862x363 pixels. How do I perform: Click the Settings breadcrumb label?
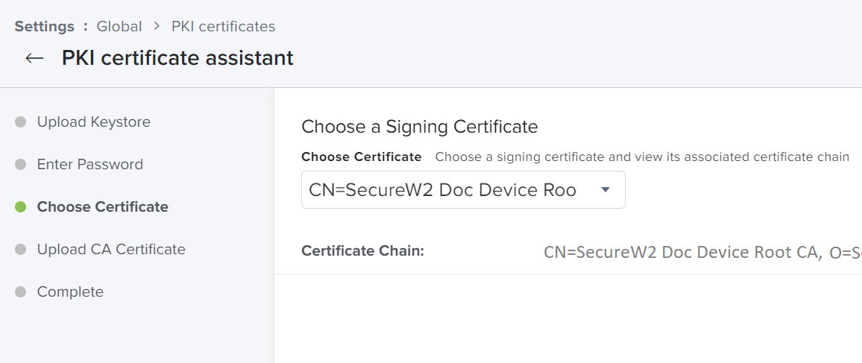point(45,26)
